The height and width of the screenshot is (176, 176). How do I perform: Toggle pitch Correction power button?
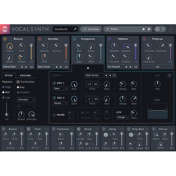tap(18, 82)
